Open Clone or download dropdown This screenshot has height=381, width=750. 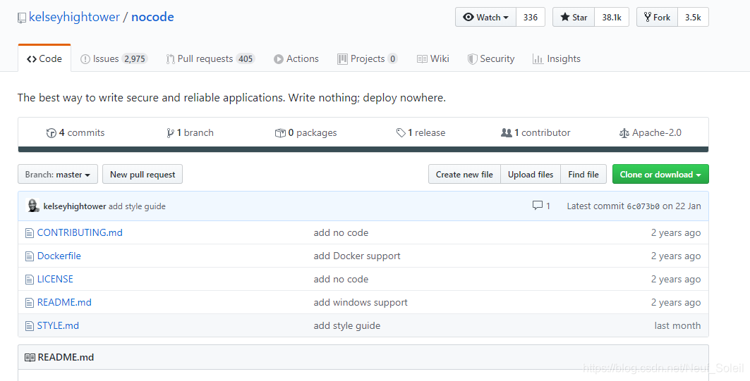click(660, 174)
